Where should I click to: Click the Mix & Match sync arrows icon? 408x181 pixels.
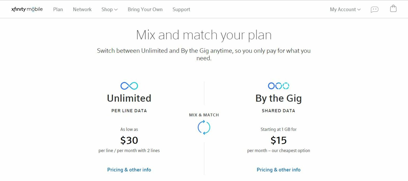(204, 127)
